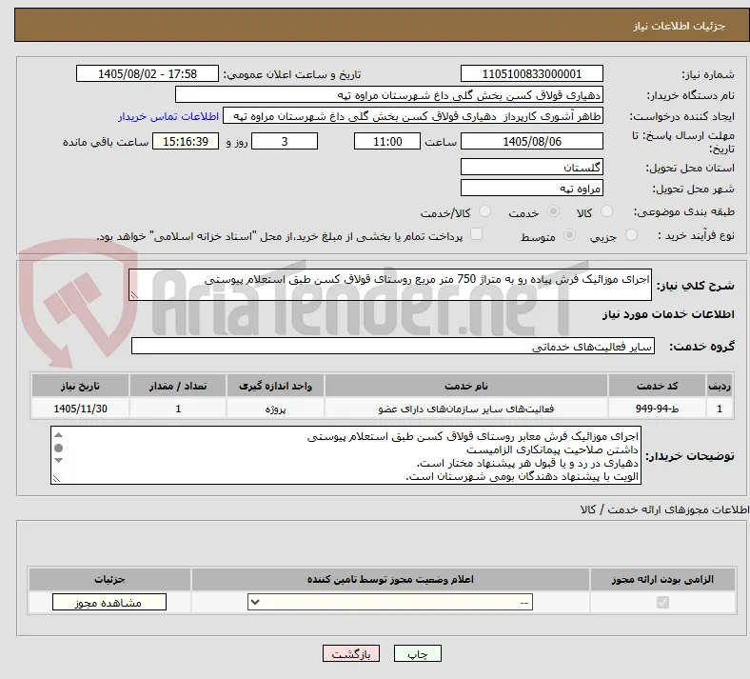750x679 pixels.
Task: Select the کالا radio button
Action: 606,211
